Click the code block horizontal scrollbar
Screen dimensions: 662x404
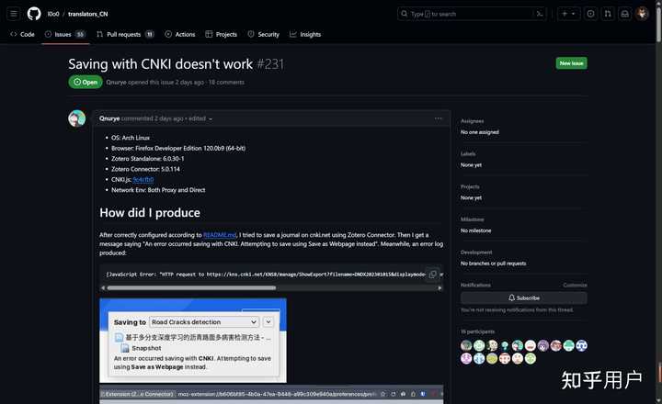191,288
